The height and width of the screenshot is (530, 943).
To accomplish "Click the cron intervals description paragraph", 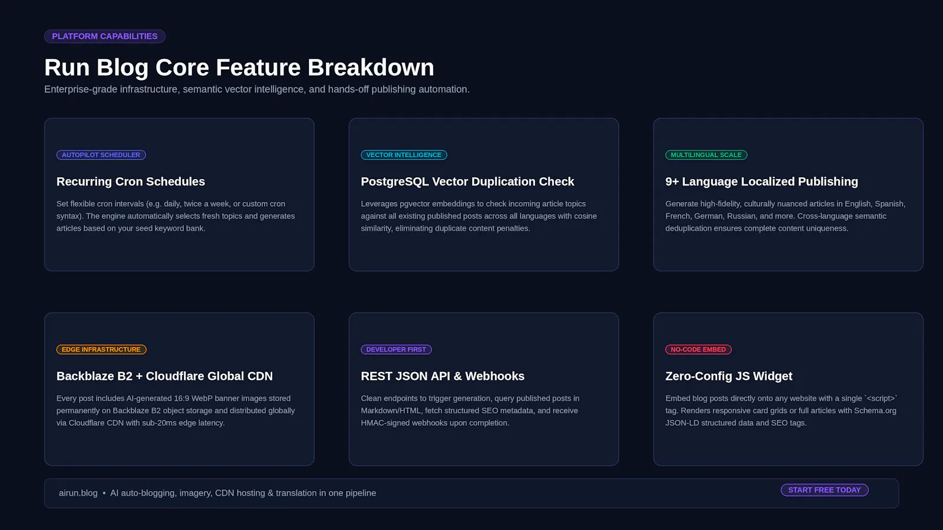I will [176, 216].
